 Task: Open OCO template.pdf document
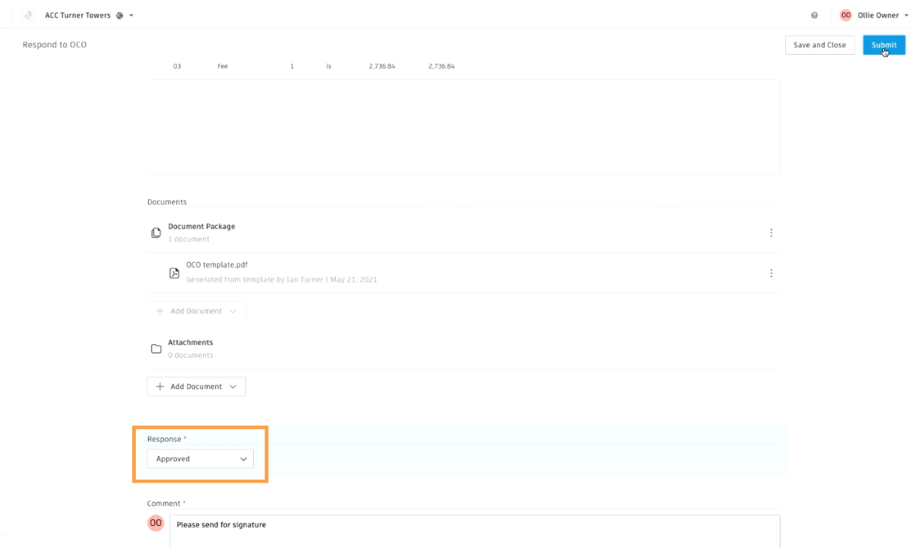click(217, 265)
